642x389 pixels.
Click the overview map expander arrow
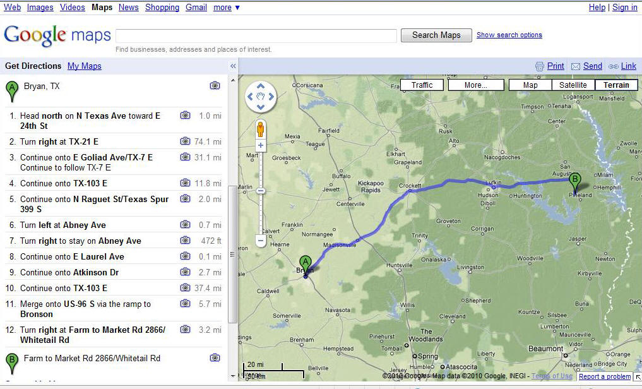click(638, 377)
